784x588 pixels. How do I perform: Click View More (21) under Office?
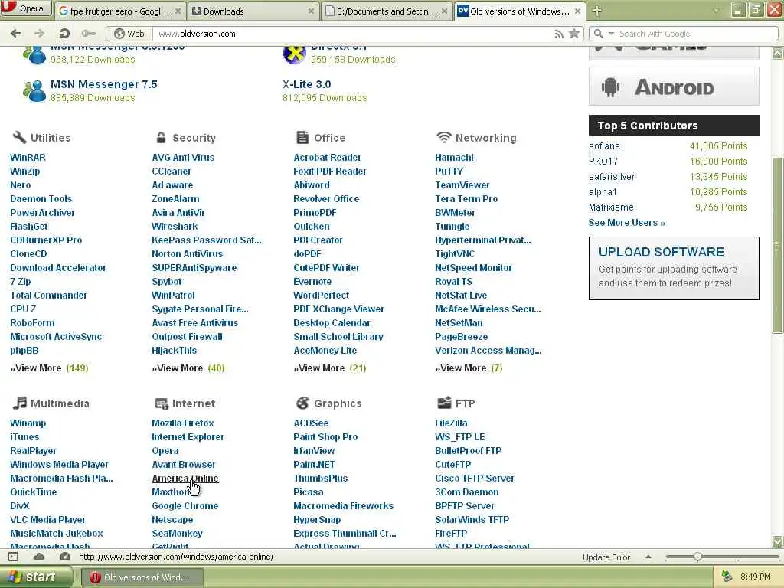coord(329,368)
